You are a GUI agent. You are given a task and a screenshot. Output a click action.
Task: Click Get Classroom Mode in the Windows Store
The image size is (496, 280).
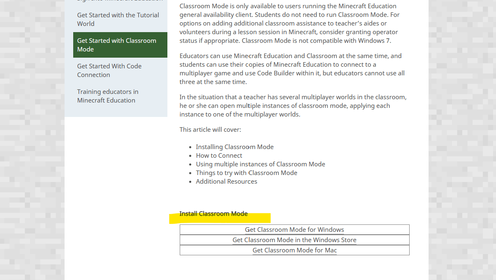(x=294, y=240)
